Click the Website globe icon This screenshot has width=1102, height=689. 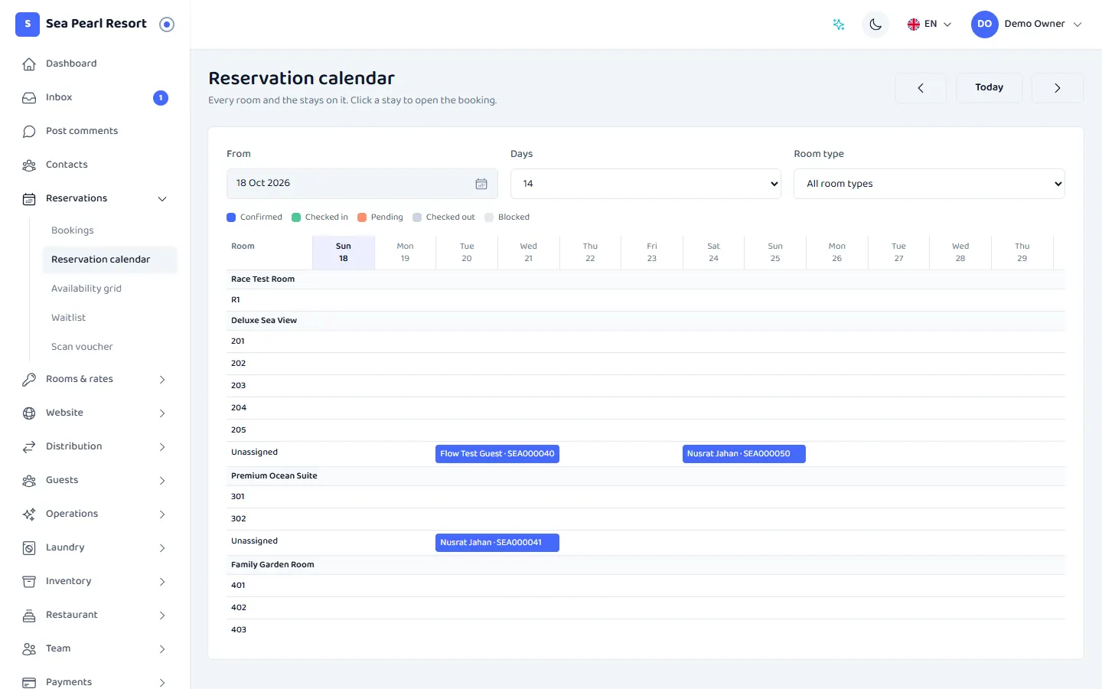pyautogui.click(x=29, y=413)
